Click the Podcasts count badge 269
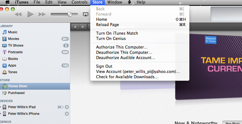This screenshot has height=124, width=242. pyautogui.click(x=65, y=52)
